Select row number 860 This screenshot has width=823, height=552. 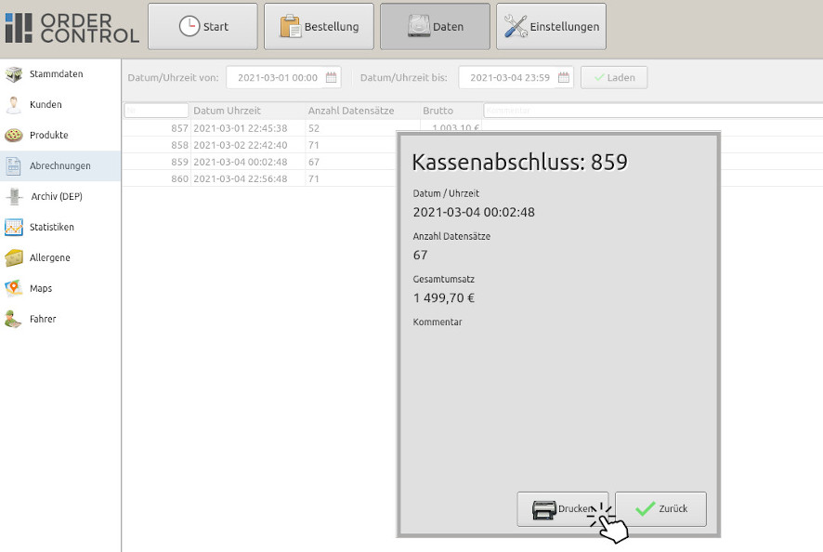pyautogui.click(x=179, y=178)
